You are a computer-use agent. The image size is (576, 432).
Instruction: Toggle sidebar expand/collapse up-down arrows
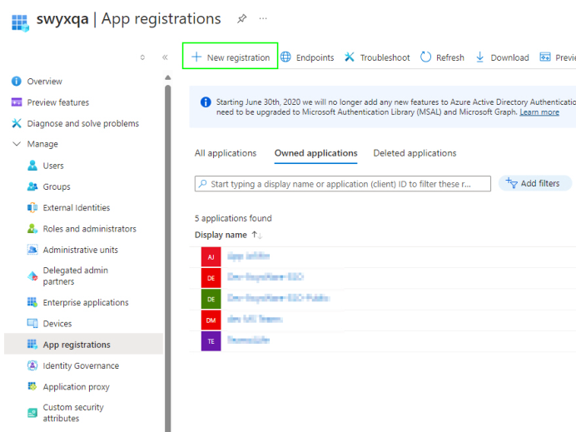[x=142, y=57]
